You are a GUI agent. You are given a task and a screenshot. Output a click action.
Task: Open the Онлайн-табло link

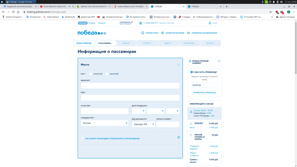[152, 33]
